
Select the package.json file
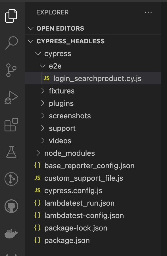[67, 240]
